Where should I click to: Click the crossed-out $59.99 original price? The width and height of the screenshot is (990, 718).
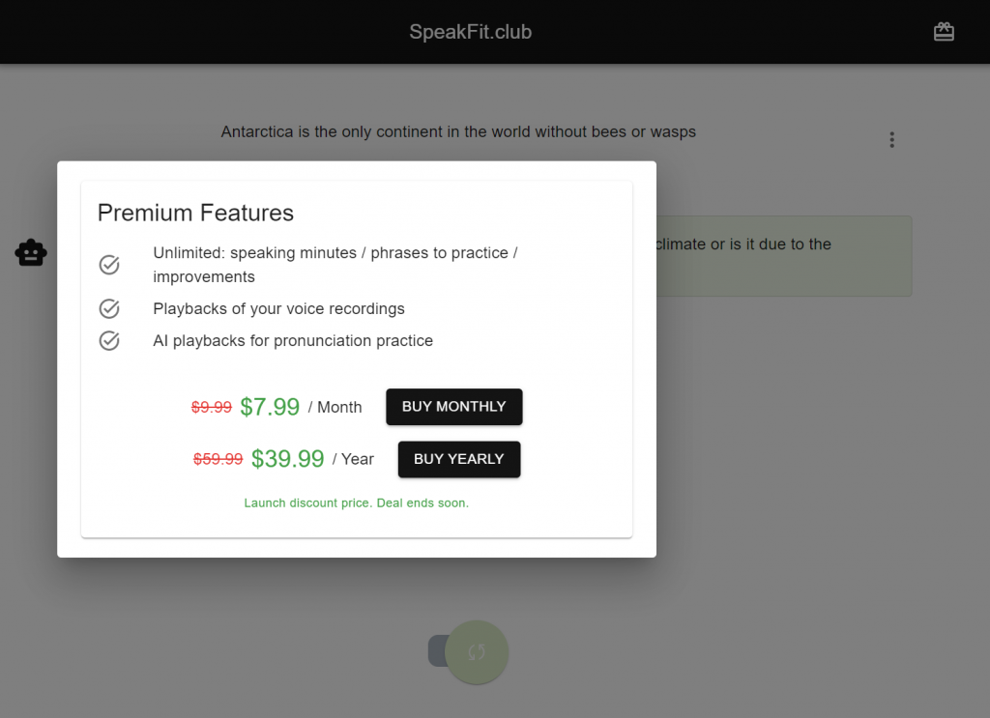click(218, 460)
